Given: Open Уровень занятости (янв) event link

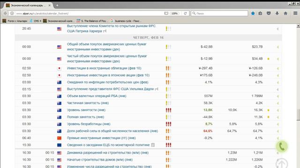Looking at the screenshot, I should [86, 110].
